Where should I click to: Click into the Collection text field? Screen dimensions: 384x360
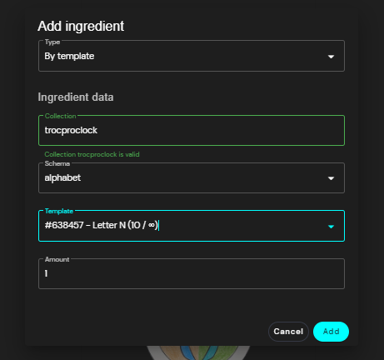pos(192,130)
